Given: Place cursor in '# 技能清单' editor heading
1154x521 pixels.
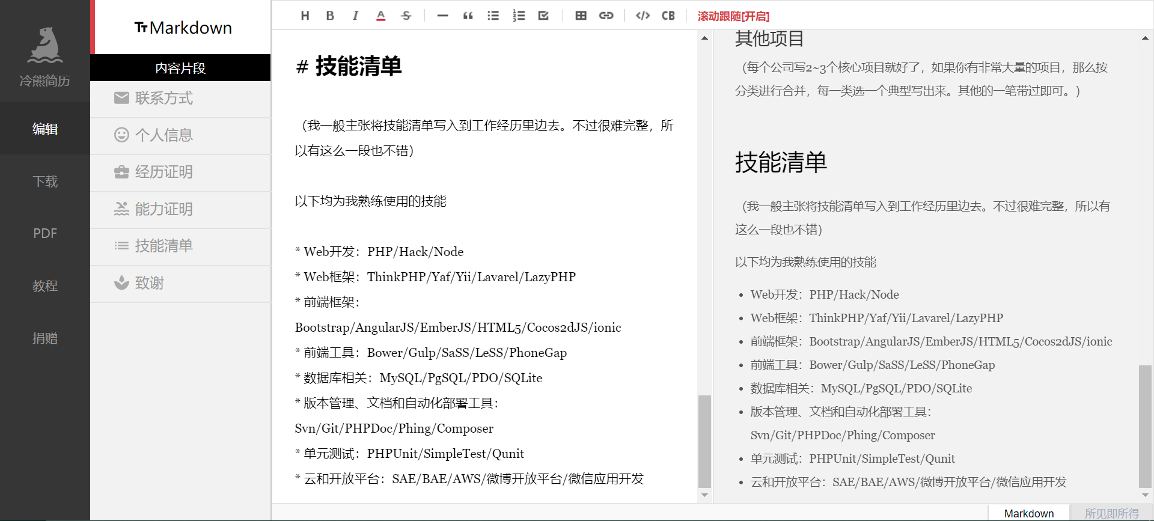Looking at the screenshot, I should coord(349,66).
